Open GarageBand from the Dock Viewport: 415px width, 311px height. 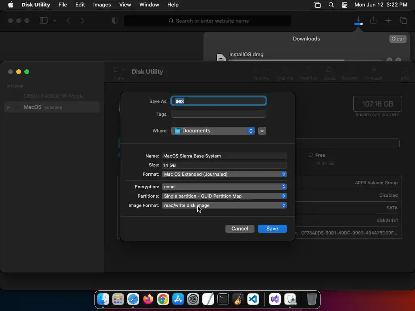point(238,299)
